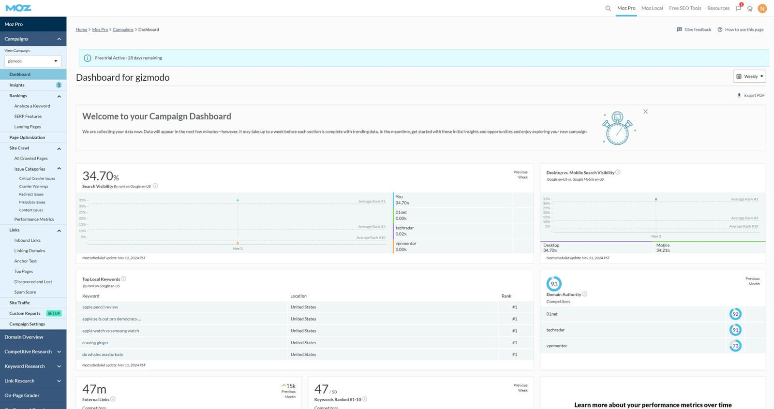Open the notifications flag icon
This screenshot has height=409, width=774.
pos(738,8)
